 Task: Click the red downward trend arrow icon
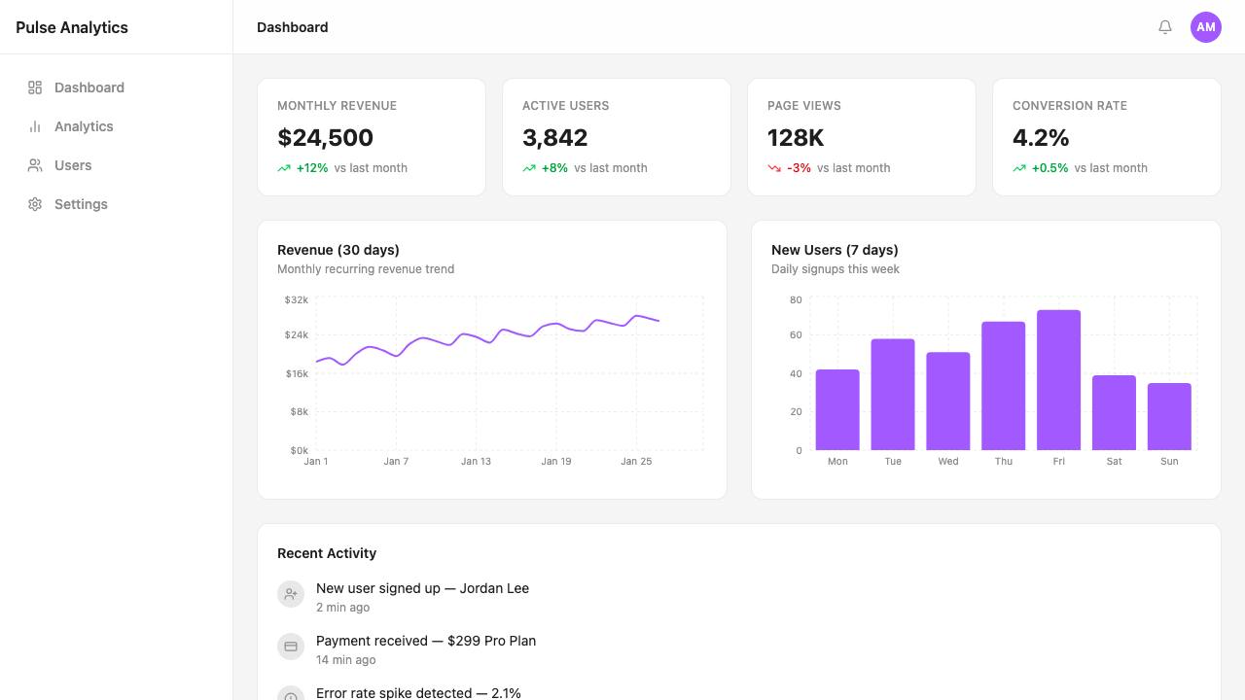coord(774,168)
